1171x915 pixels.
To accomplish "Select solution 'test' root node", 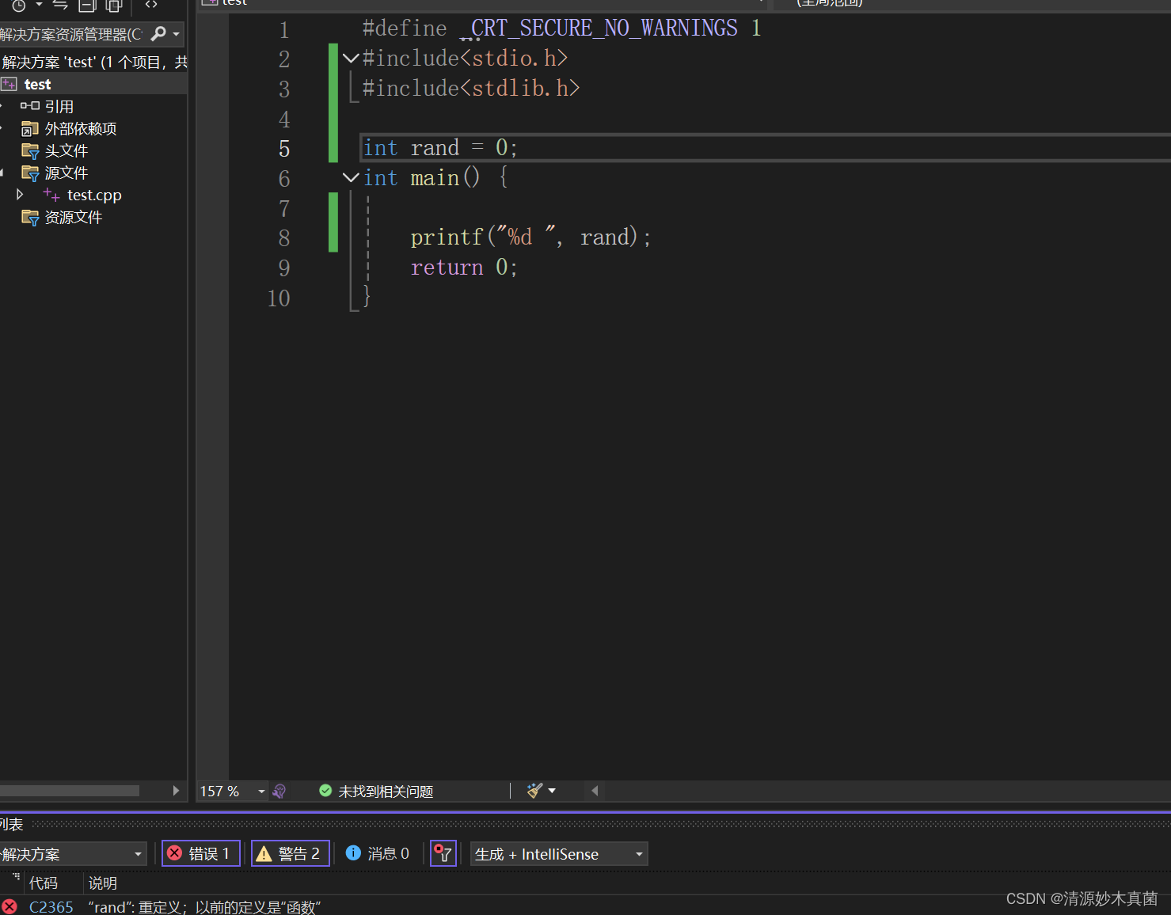I will pyautogui.click(x=93, y=62).
